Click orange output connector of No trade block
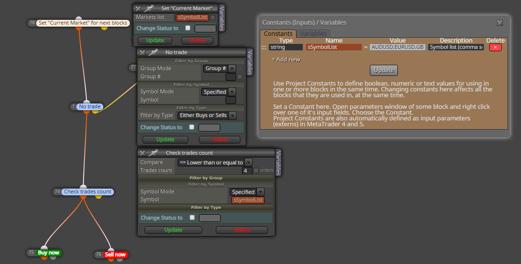 [87, 111]
